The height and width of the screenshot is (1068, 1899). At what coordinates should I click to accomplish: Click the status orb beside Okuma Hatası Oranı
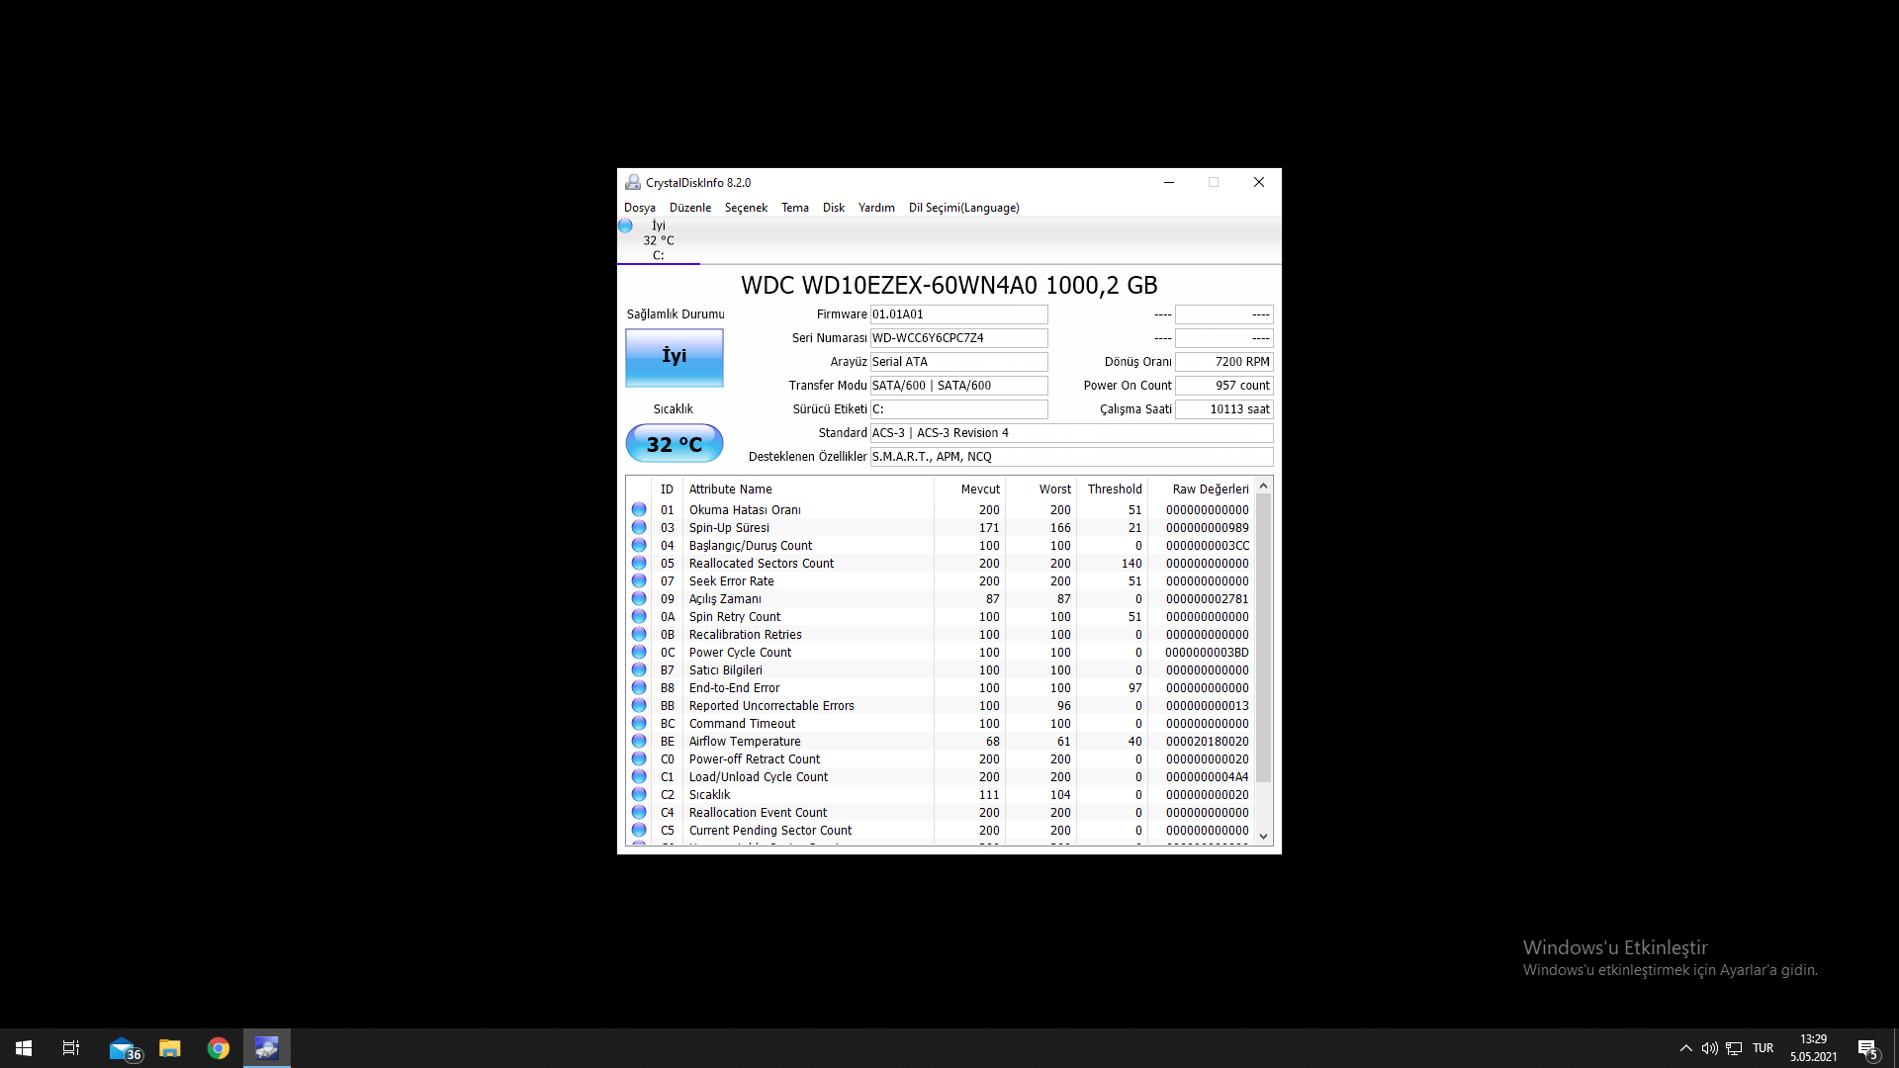[639, 510]
